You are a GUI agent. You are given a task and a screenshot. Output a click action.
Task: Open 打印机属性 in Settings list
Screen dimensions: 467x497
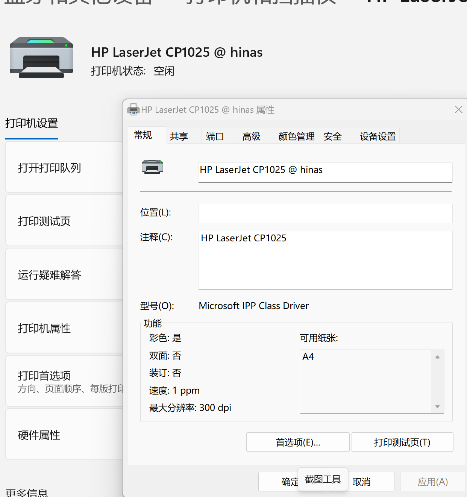click(64, 328)
